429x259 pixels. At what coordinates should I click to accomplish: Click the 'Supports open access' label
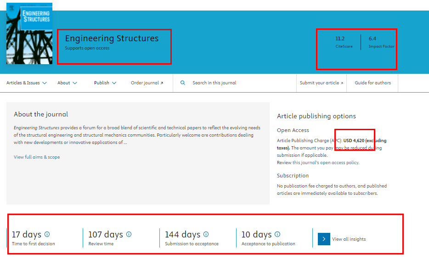point(87,48)
